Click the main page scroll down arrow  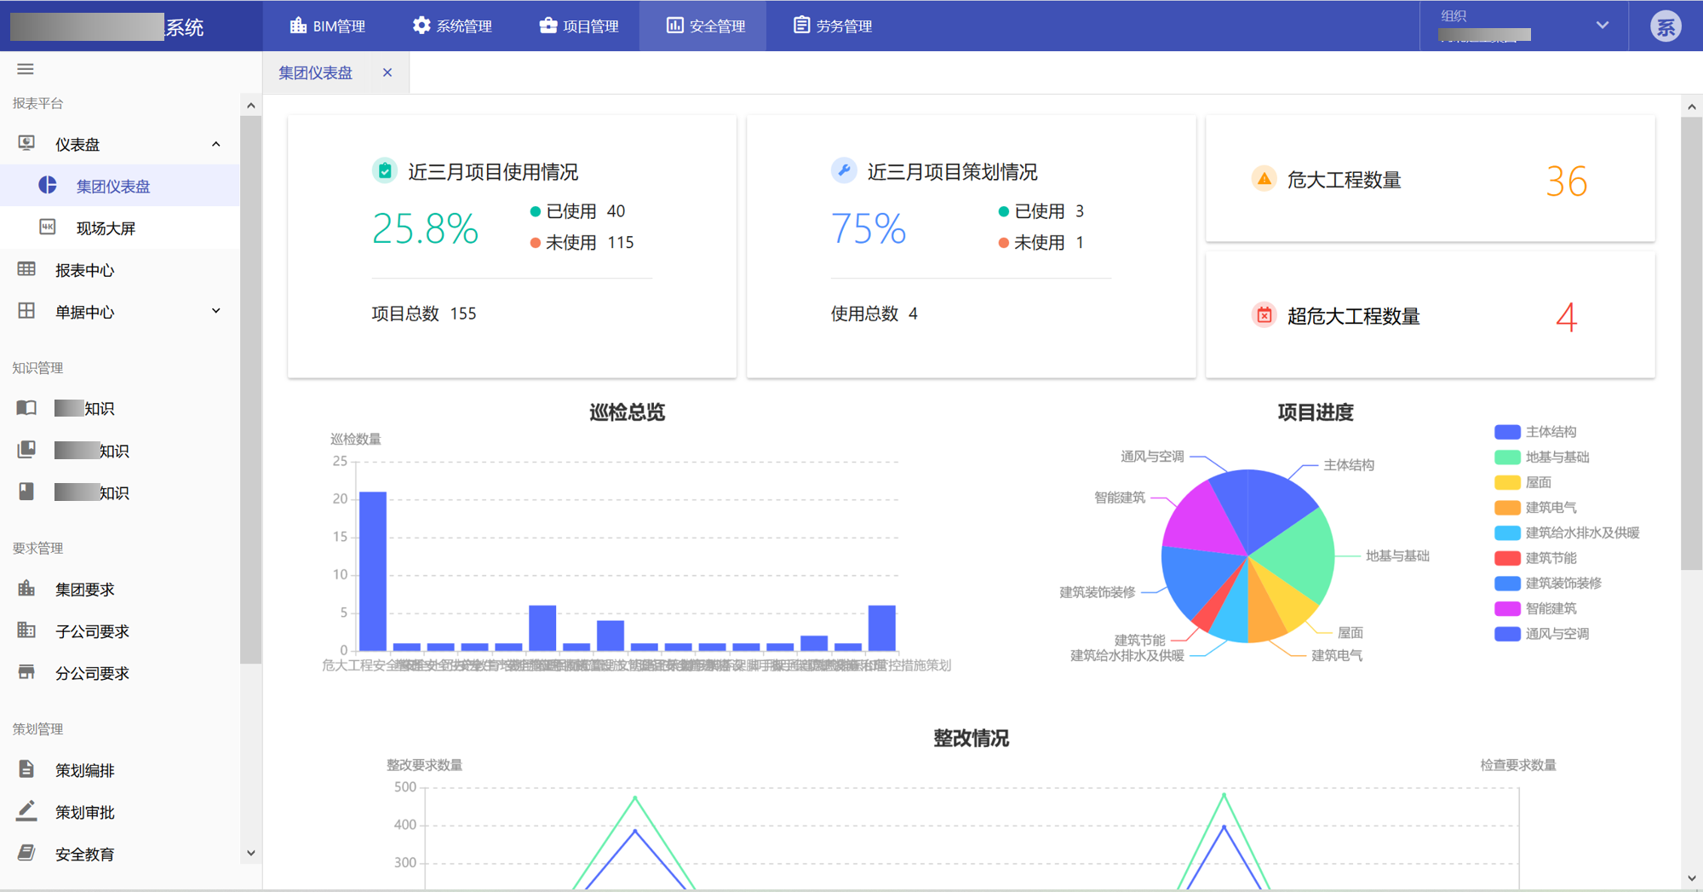pos(1691,878)
